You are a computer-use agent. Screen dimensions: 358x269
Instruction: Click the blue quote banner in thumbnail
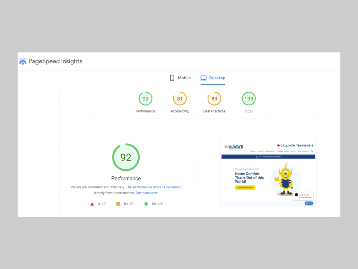point(268,157)
